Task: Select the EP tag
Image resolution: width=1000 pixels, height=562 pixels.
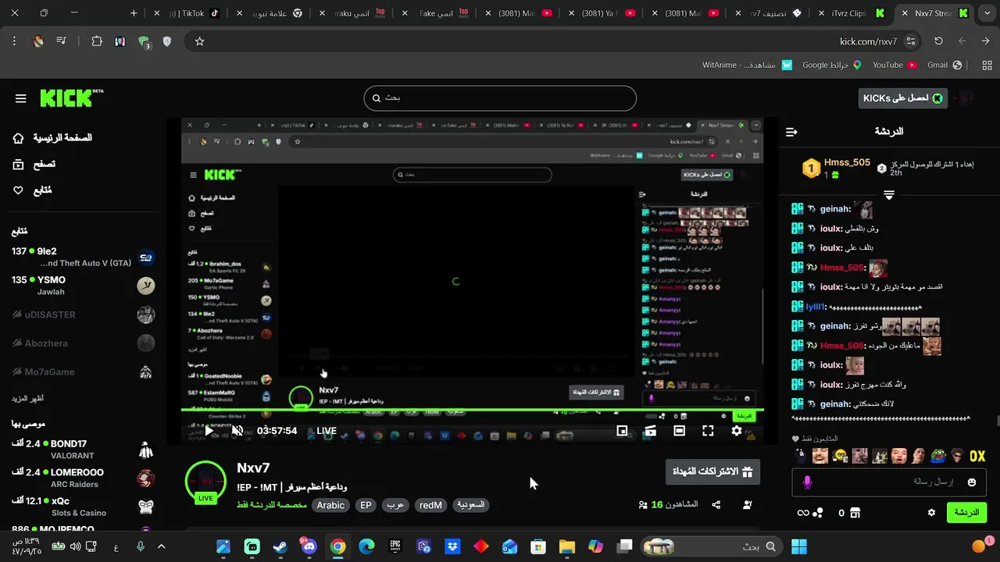Action: (x=366, y=505)
